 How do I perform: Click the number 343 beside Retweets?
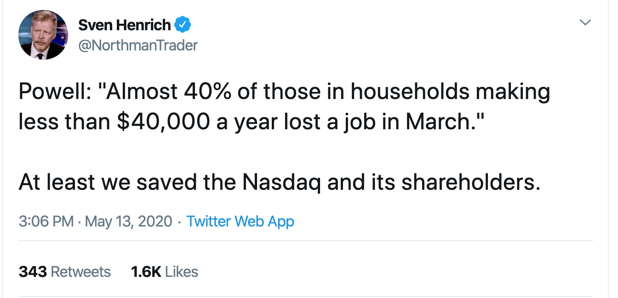point(33,272)
